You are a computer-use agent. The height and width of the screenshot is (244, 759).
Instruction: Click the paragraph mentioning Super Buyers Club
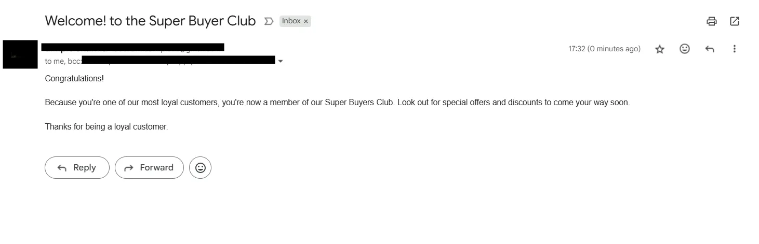tap(337, 103)
